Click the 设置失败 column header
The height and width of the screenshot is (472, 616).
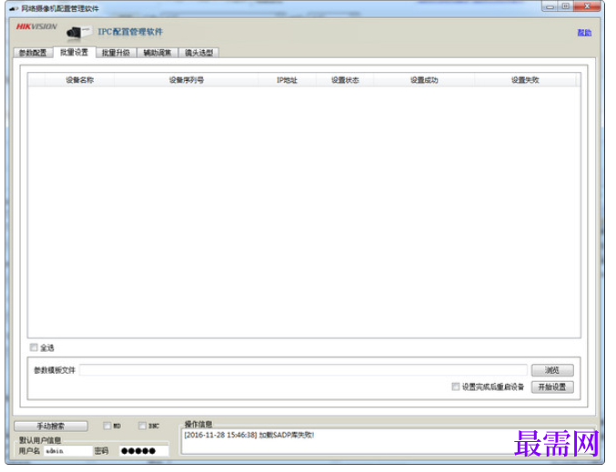(x=525, y=80)
